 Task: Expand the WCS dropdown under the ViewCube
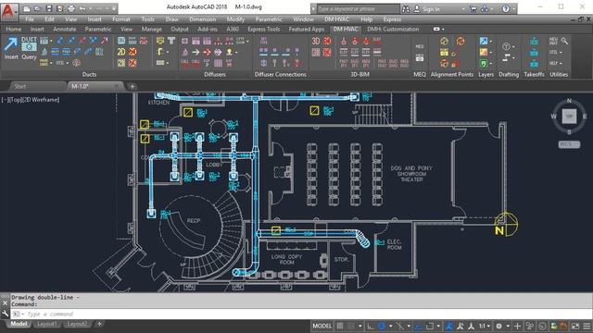(x=569, y=144)
